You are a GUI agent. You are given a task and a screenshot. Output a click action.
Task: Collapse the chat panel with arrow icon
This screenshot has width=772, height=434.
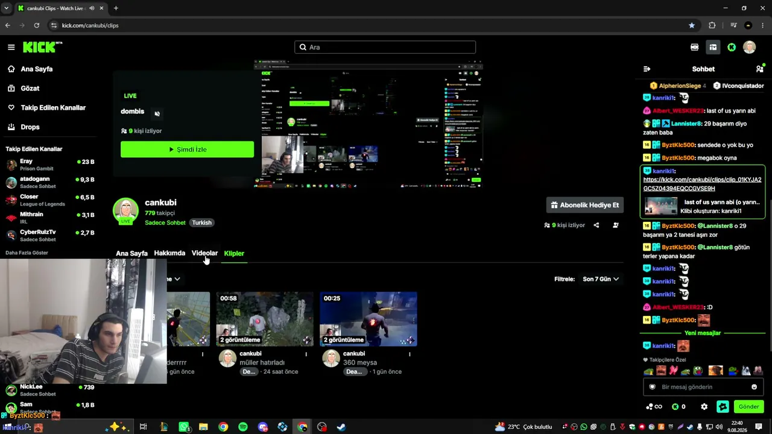coord(647,69)
